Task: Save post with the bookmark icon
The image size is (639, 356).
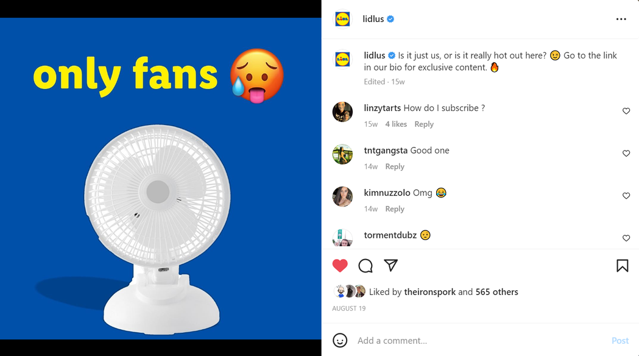Action: pyautogui.click(x=623, y=266)
